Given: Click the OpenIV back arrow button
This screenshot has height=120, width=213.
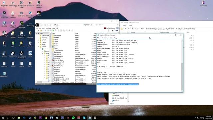Looking at the screenshot, I should point(37,25).
